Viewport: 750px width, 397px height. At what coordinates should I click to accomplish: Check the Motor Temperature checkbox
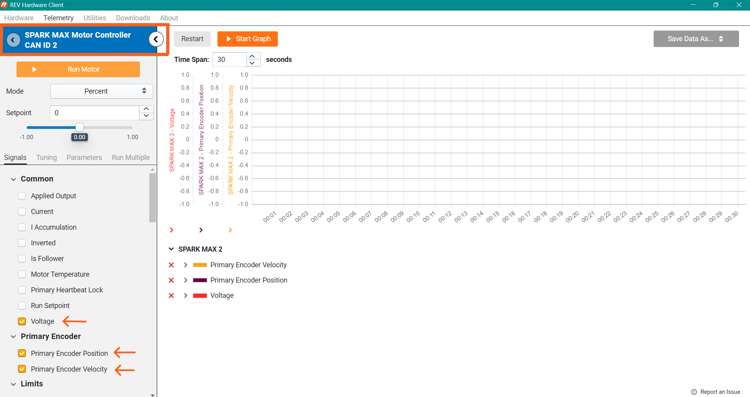22,274
